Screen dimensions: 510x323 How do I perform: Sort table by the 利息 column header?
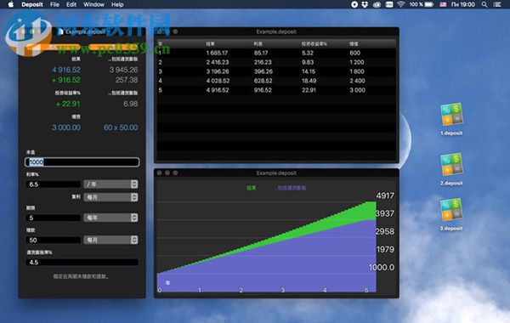pos(258,43)
